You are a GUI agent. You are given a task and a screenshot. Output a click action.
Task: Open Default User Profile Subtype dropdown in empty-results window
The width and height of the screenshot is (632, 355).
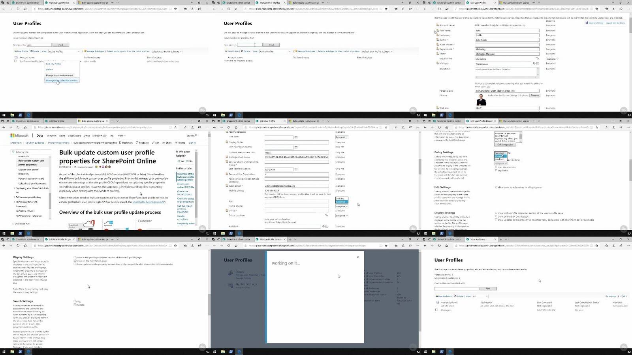click(377, 51)
